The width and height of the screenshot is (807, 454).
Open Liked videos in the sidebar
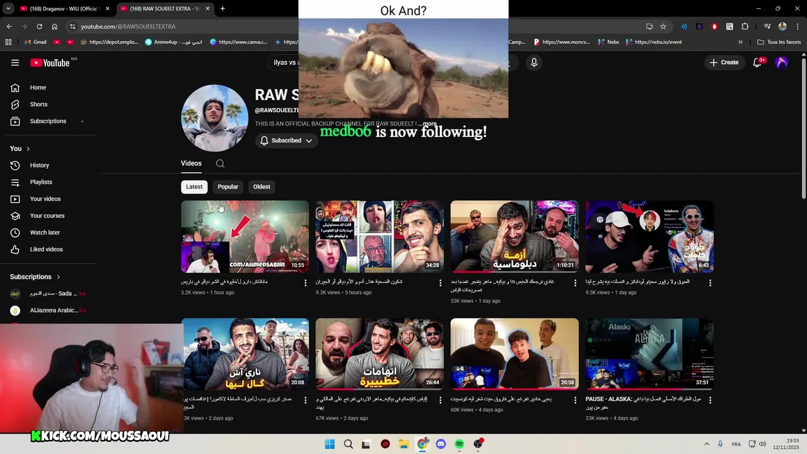click(46, 249)
